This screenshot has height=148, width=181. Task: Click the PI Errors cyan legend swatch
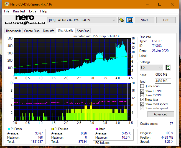(x=9, y=129)
